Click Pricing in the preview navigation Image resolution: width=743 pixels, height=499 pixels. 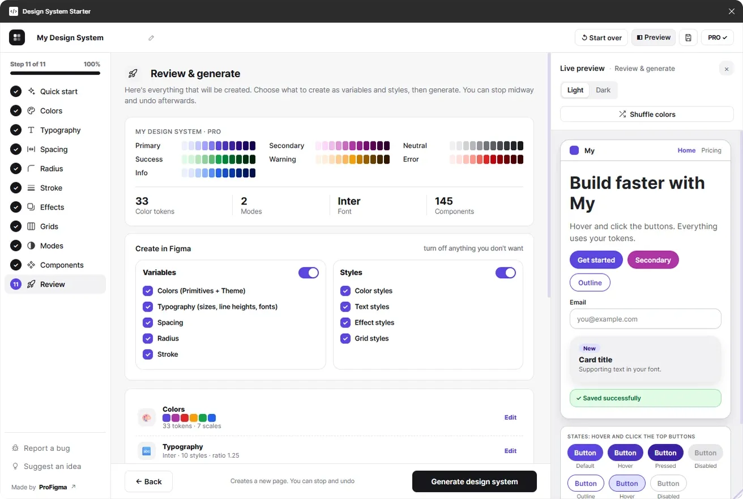(x=711, y=151)
